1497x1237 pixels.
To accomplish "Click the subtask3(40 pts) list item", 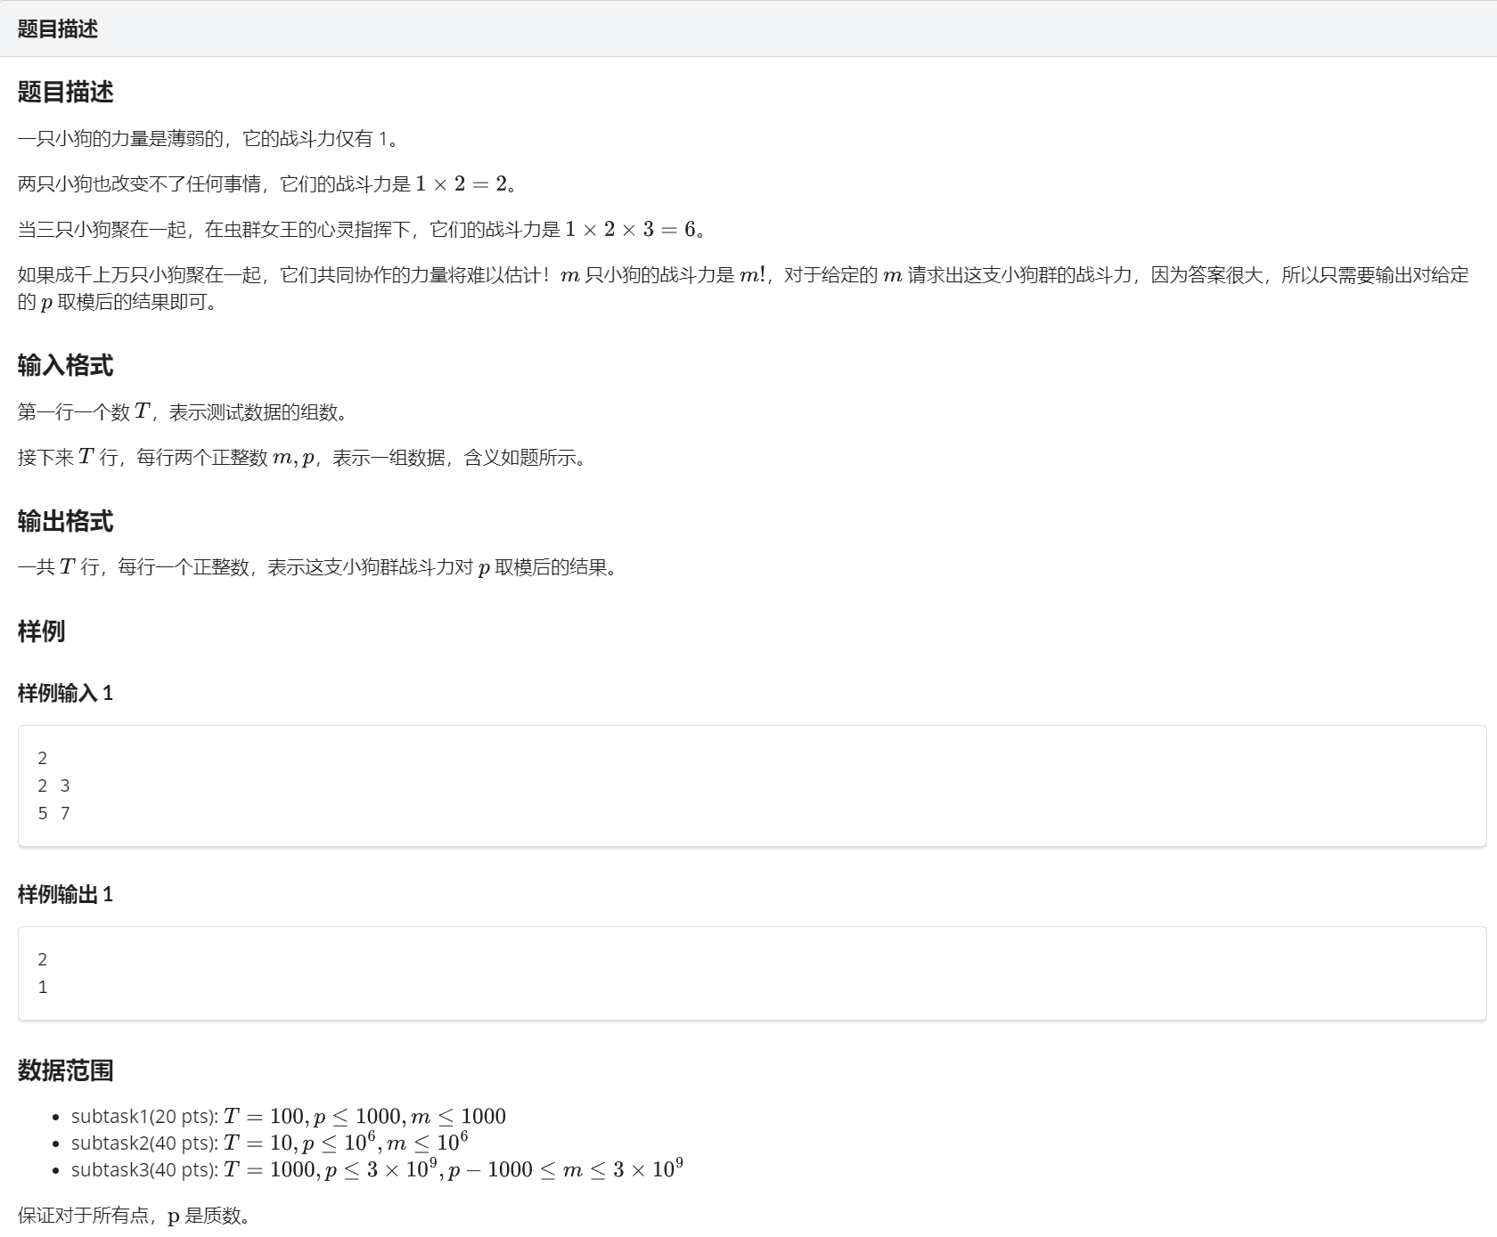I will tap(376, 1169).
